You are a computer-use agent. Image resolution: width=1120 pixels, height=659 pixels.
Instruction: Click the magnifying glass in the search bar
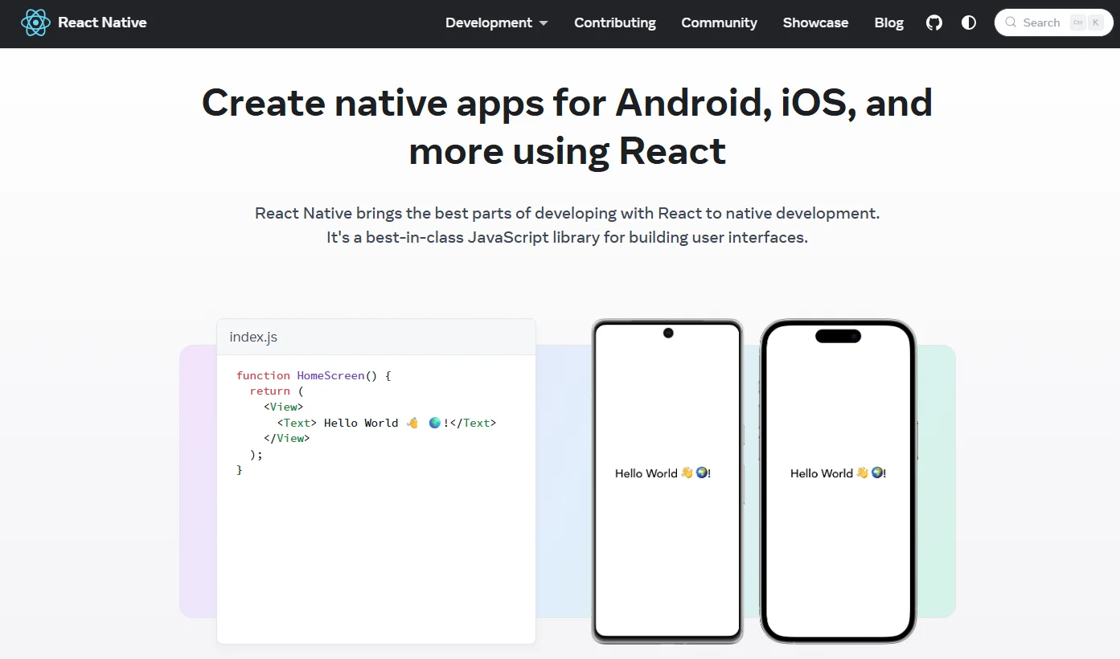click(1011, 23)
